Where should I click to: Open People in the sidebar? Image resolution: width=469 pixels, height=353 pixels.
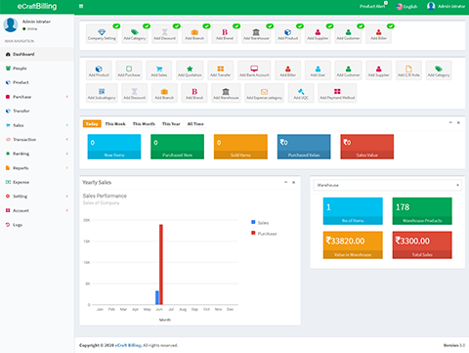pyautogui.click(x=37, y=68)
